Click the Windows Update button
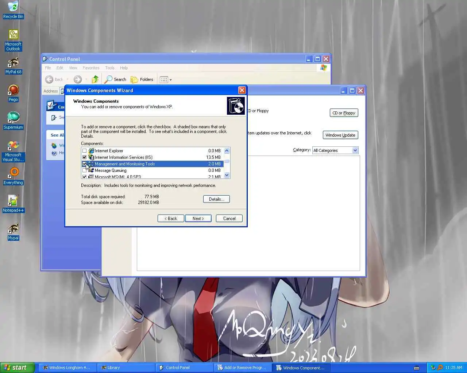Viewport: 467px width, 373px height. click(340, 135)
